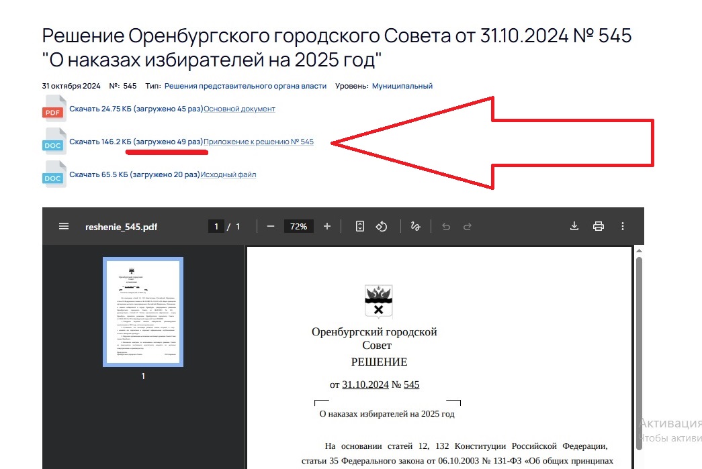The width and height of the screenshot is (702, 469).
Task: Click the DOC icon for Исходный файл
Action: click(54, 175)
